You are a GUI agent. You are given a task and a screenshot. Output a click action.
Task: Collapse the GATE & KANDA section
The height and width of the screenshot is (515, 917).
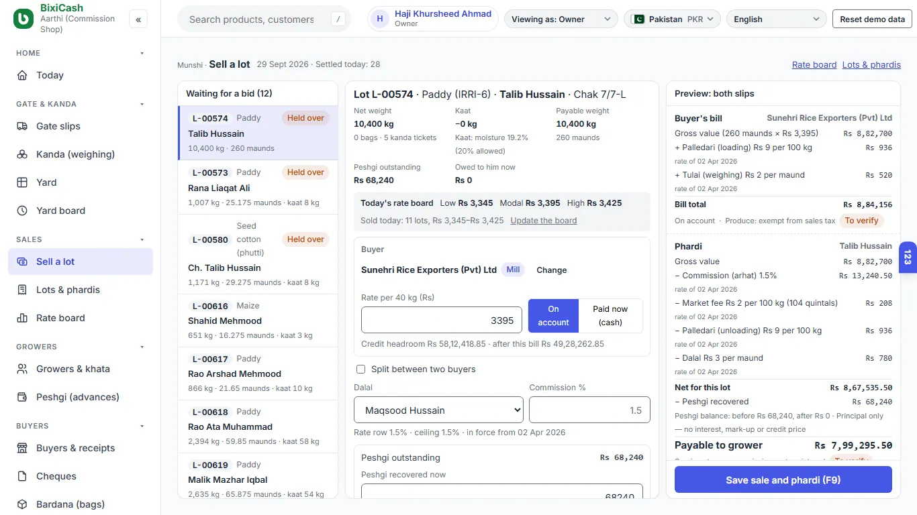click(x=81, y=104)
